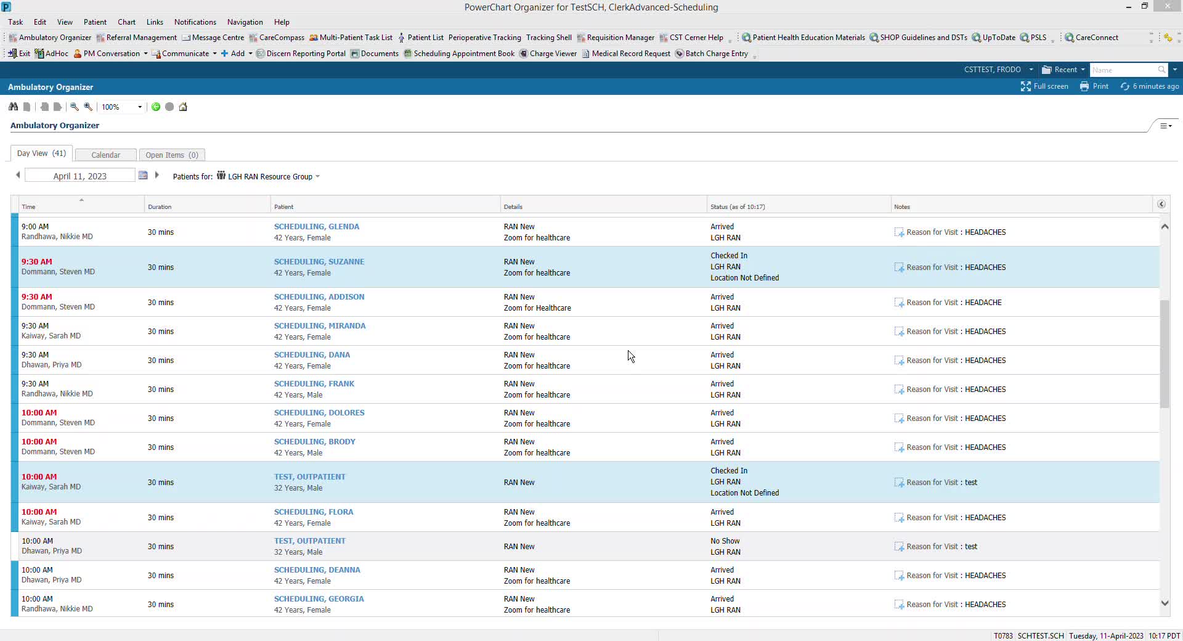The image size is (1183, 641).
Task: Open the Chart menu
Action: [126, 22]
